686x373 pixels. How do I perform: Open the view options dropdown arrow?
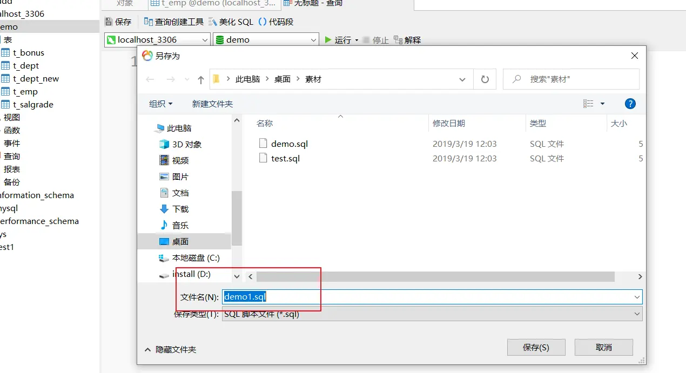602,104
